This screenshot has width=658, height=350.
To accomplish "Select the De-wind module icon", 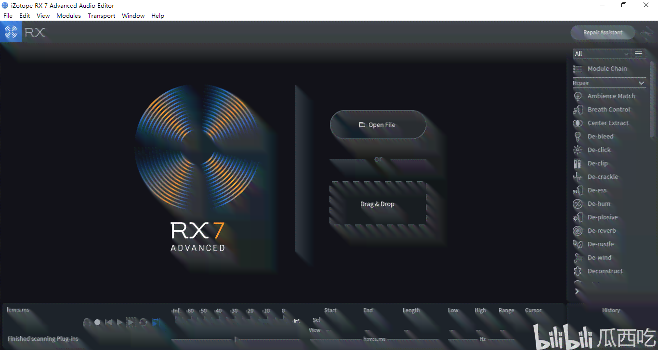I will point(578,258).
